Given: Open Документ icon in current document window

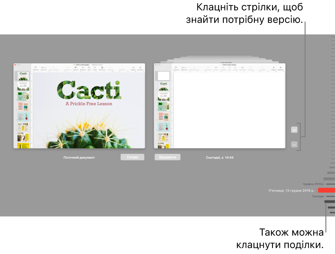Looking at the screenshot, I should coord(140,67).
